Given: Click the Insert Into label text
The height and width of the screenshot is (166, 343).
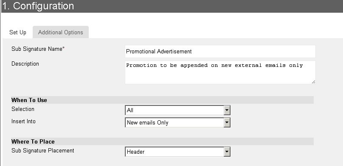Looking at the screenshot, I should (23, 121).
